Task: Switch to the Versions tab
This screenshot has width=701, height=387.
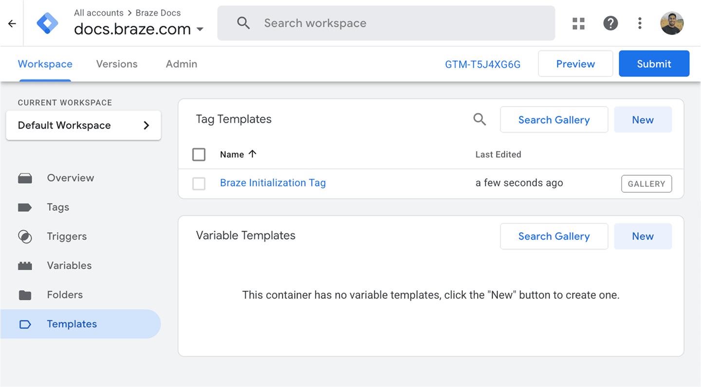Action: 116,64
